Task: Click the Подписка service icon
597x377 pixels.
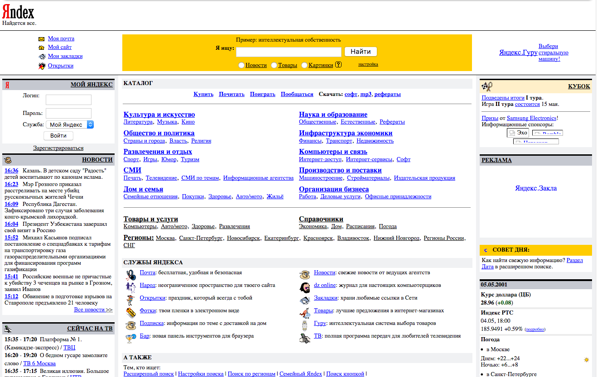Action: point(131,325)
